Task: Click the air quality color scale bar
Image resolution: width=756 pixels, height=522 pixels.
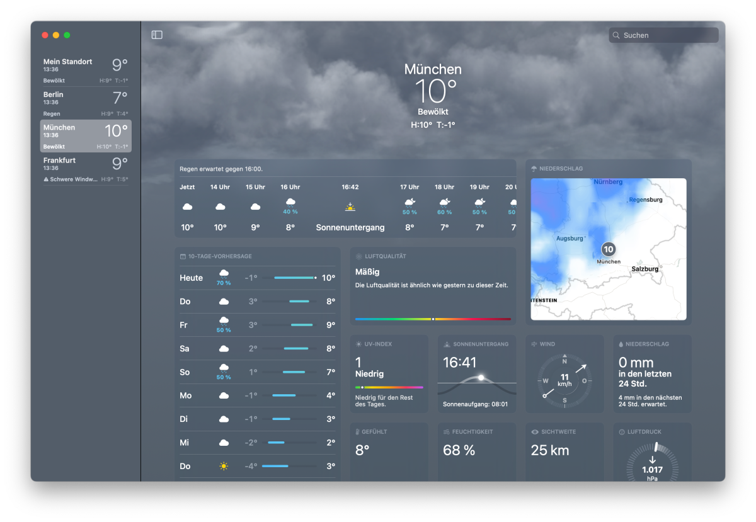Action: click(x=433, y=319)
